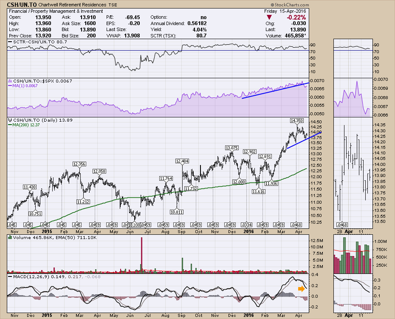Select the 13.075 price peak label
This screenshot has width=395, height=319.
pos(231,148)
